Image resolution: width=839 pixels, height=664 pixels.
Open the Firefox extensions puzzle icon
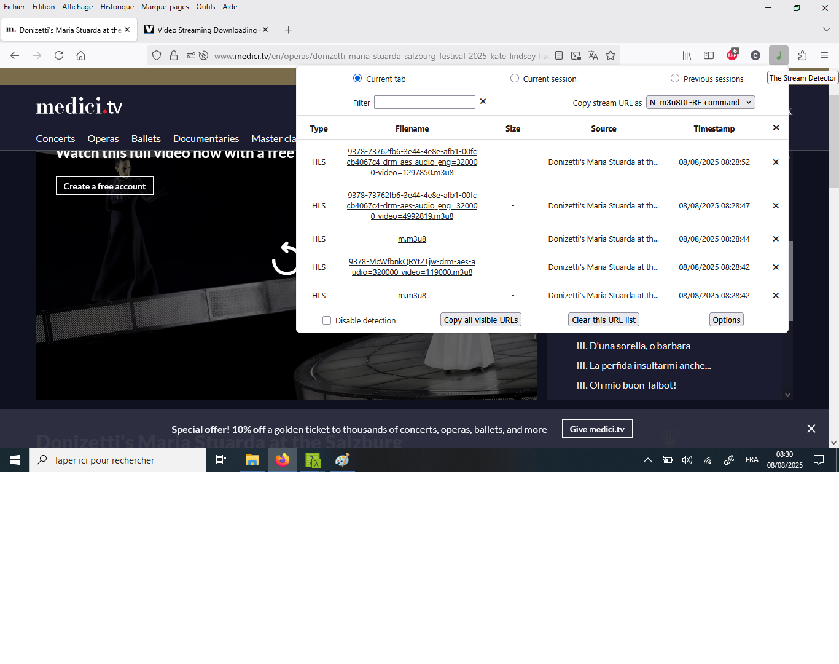[x=802, y=55]
